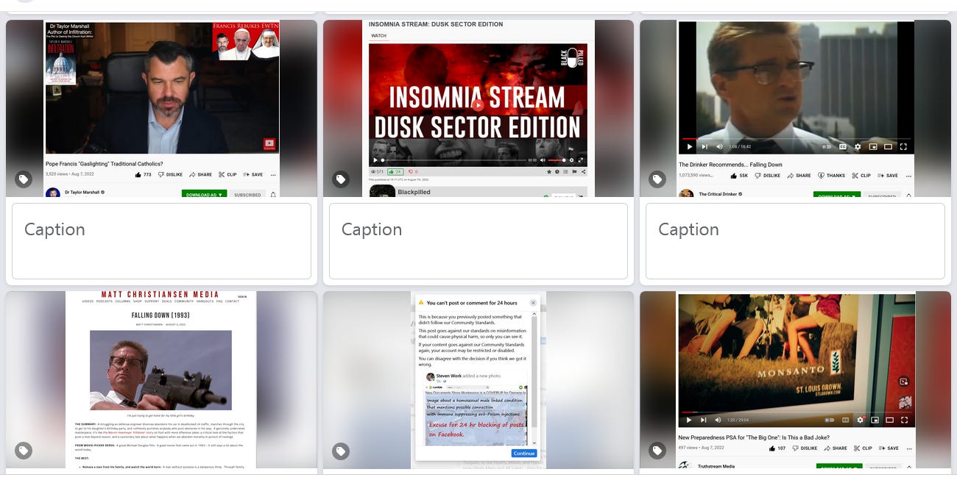Screen dimensions: 957x483
Task: Click CLIP under Pope Francis Gaslighting video
Action: click(x=227, y=175)
